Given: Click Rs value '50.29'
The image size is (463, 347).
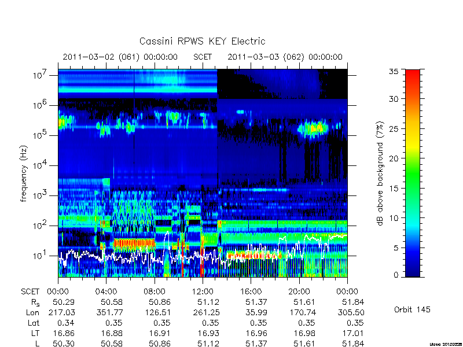Looking at the screenshot, I should tap(64, 302).
